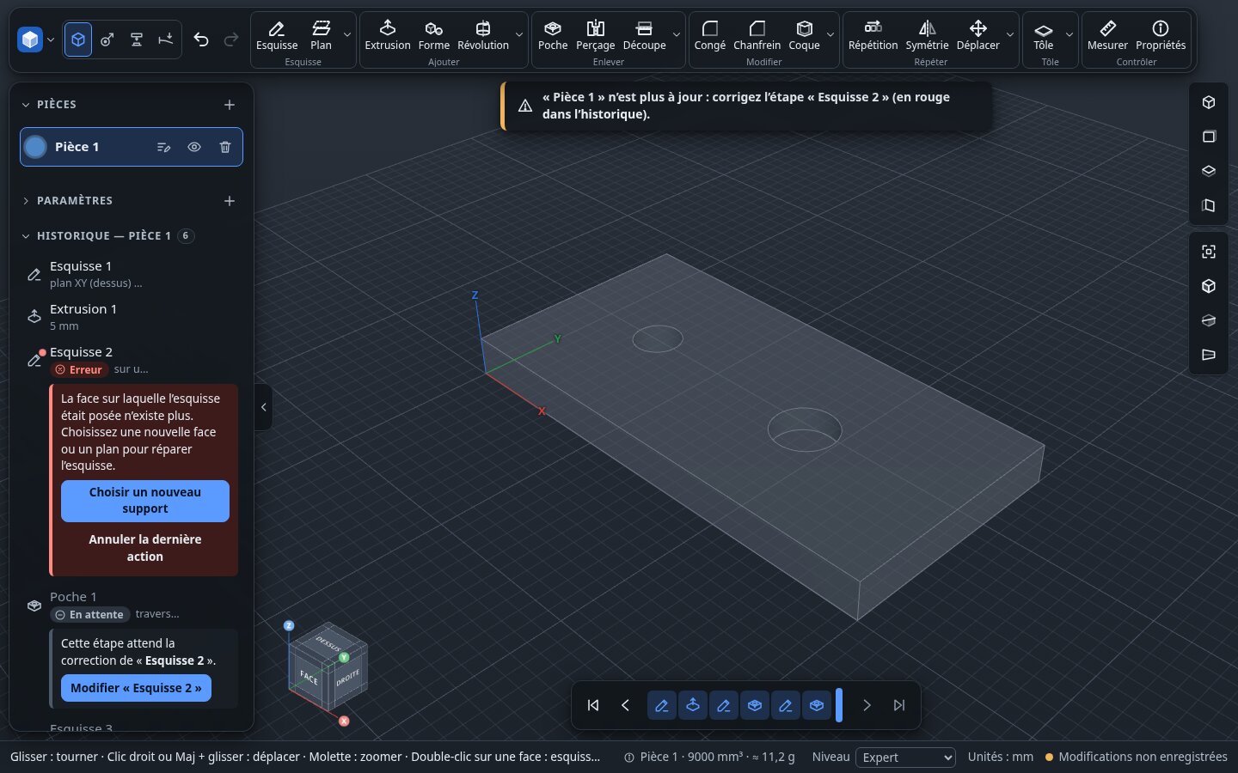Open the Propriétés info tool
This screenshot has width=1238, height=773.
tap(1161, 35)
